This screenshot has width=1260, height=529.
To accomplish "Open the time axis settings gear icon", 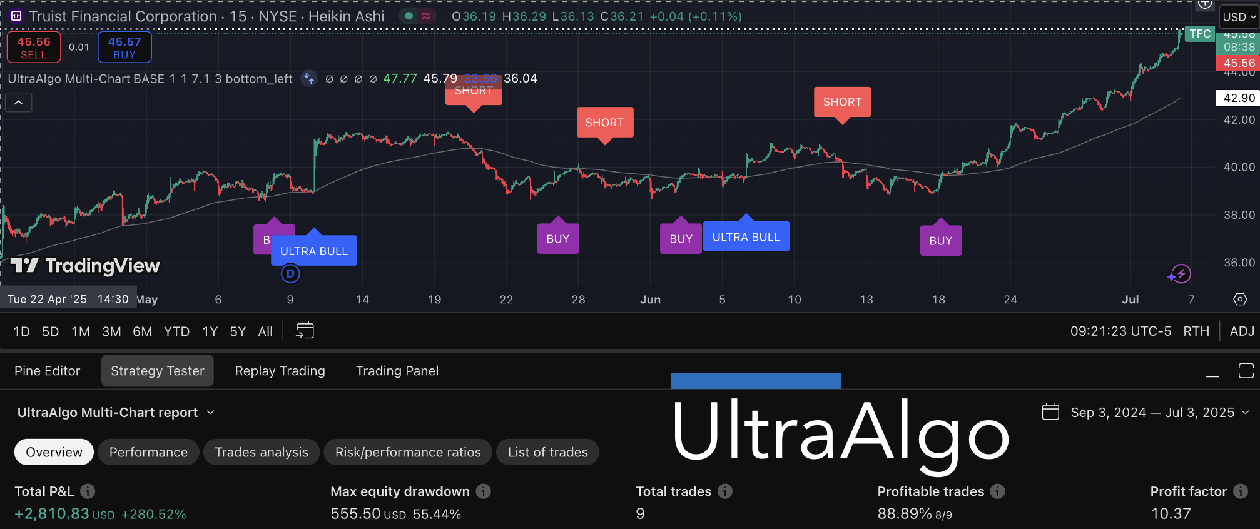I will tap(1239, 300).
